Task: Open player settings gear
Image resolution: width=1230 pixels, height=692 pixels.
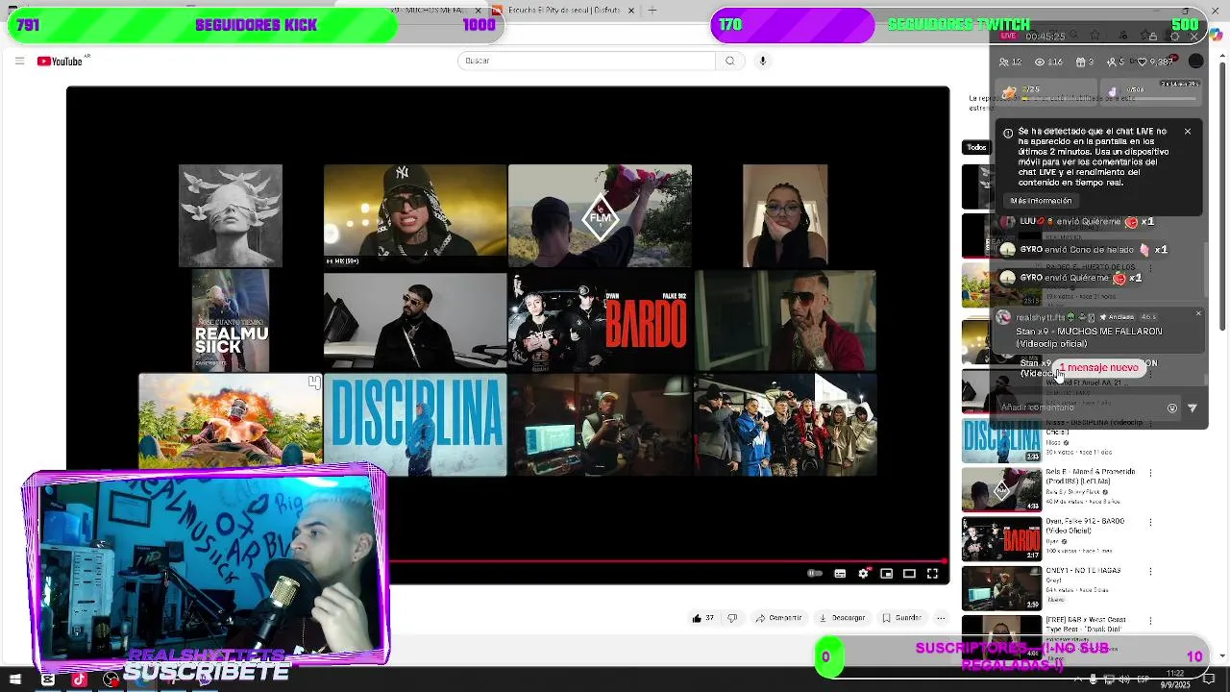Action: point(863,574)
